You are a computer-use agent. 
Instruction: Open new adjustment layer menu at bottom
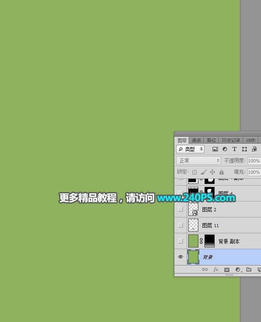pos(238,269)
